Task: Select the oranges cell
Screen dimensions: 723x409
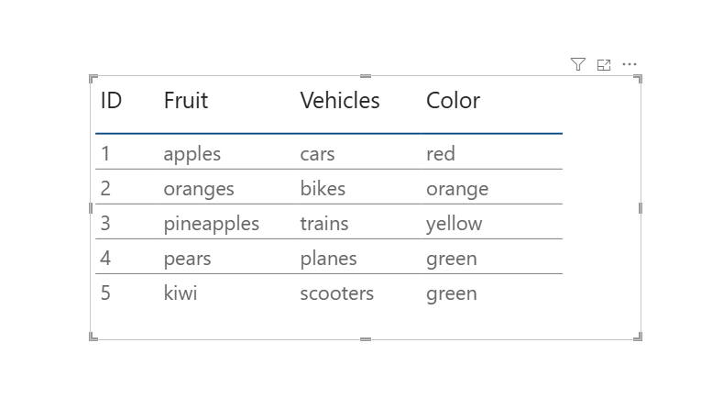Action: (x=199, y=189)
